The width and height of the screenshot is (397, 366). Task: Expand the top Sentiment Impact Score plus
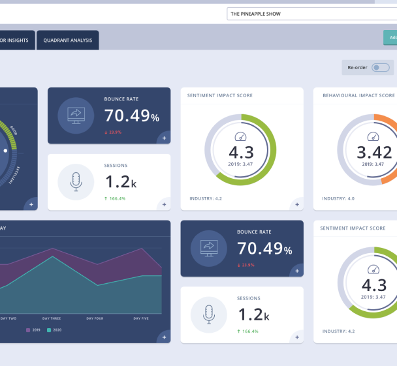297,204
